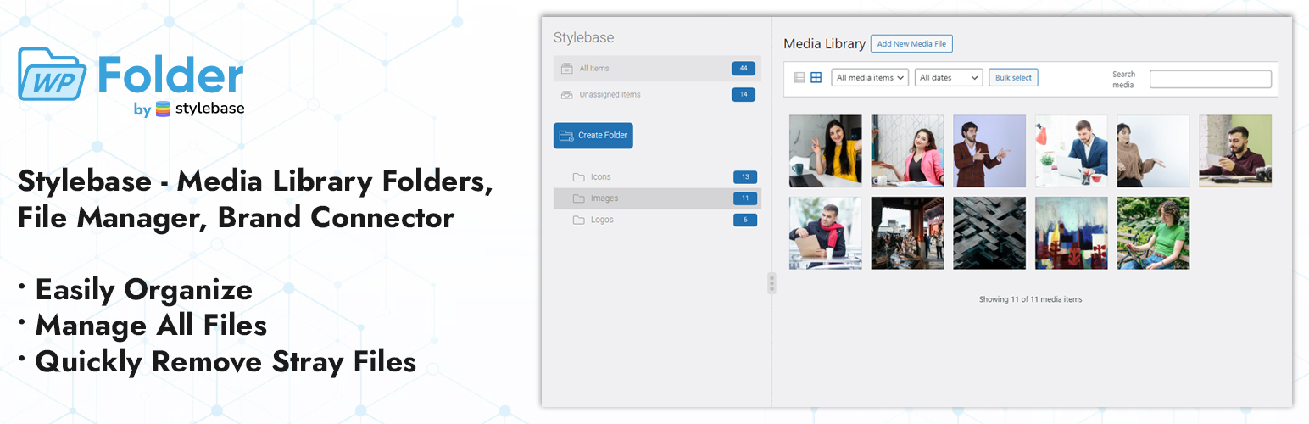Click the 44 count badge
This screenshot has width=1309, height=424.
pyautogui.click(x=744, y=69)
